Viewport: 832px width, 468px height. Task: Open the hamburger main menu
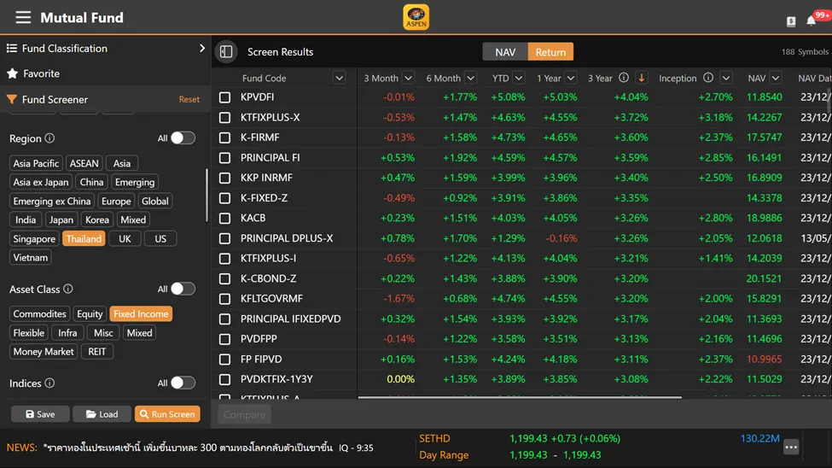pos(23,17)
